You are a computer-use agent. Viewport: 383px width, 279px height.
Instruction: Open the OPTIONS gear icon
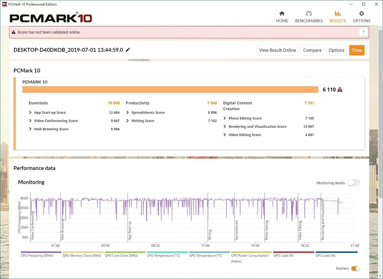pyautogui.click(x=361, y=13)
